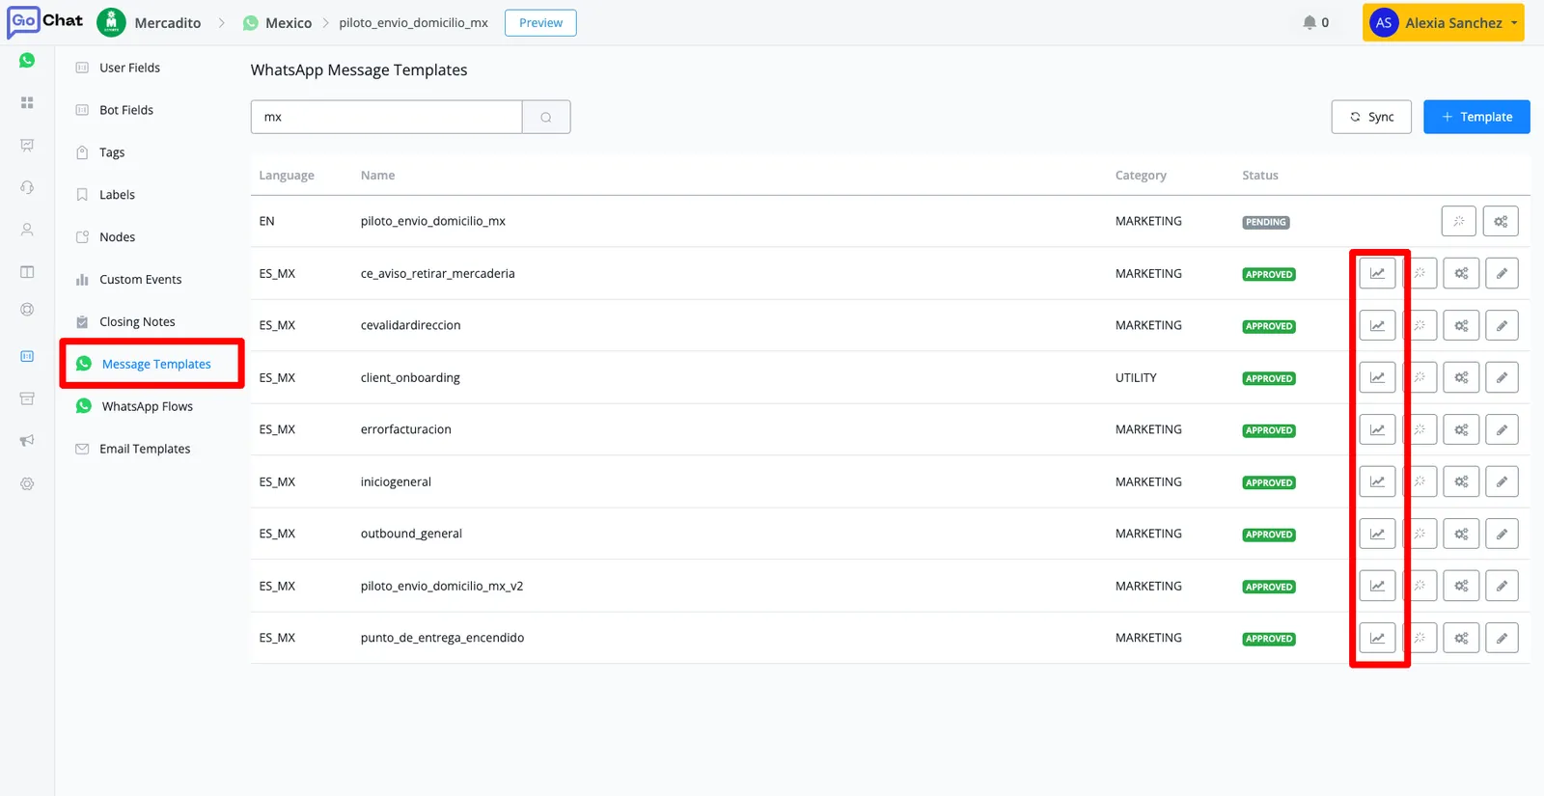1544x796 pixels.
Task: Open headset support icon in left rail
Action: pyautogui.click(x=27, y=187)
